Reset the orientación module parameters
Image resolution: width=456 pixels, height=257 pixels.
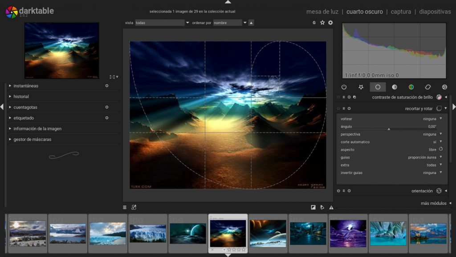349,191
